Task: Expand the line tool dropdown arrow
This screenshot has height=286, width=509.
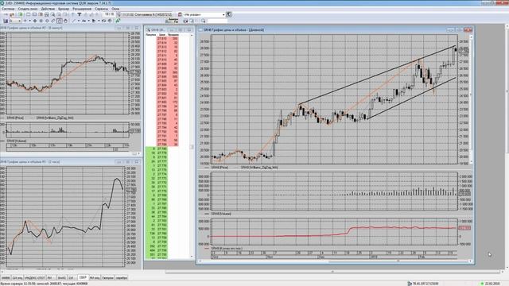Action: pos(79,21)
